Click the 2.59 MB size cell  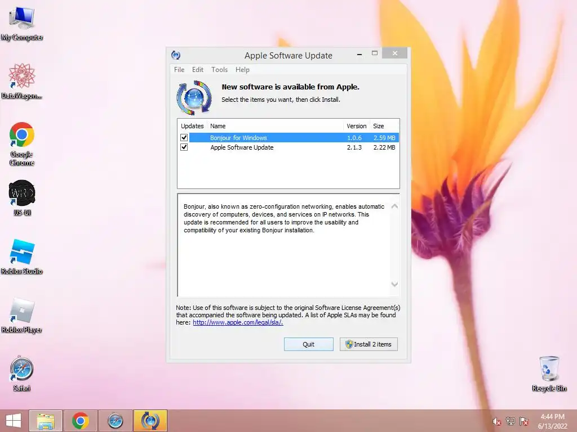(x=384, y=138)
